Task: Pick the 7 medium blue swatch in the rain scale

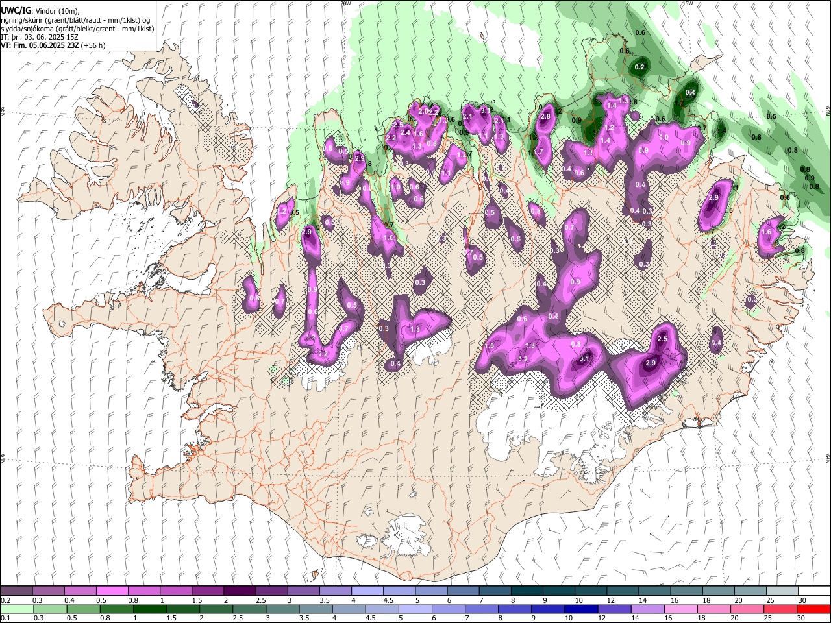Action: [481, 609]
